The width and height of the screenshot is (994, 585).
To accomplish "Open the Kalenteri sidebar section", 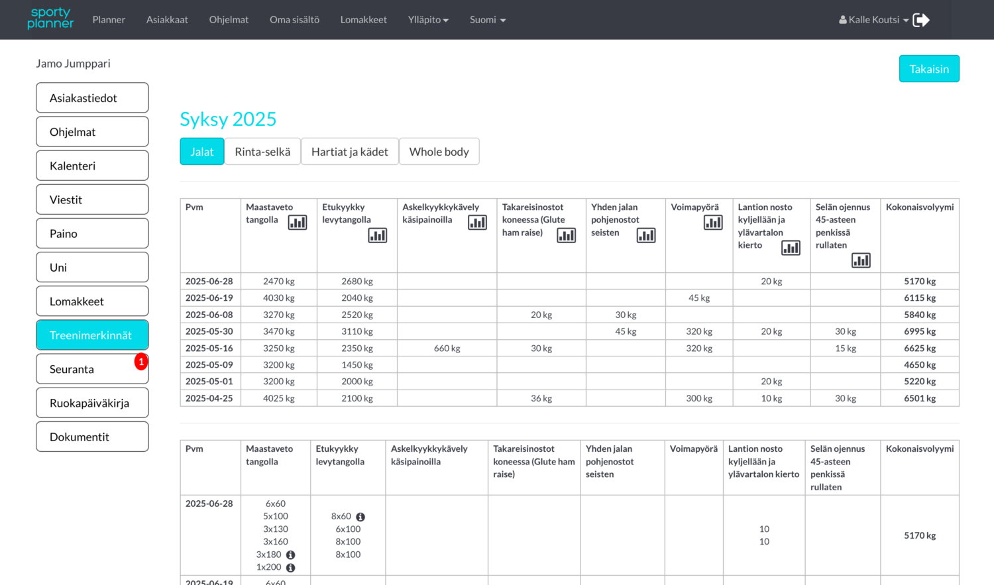I will [92, 165].
